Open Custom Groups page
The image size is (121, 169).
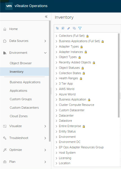tap(21, 99)
